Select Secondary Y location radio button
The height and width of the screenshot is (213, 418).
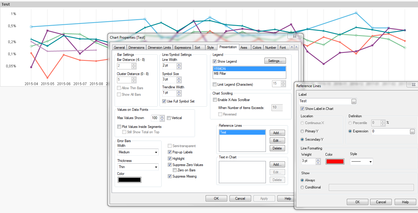coord(302,139)
